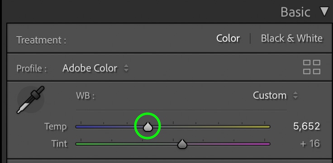Select the Tint value field showing +16
This screenshot has width=333, height=163.
310,144
